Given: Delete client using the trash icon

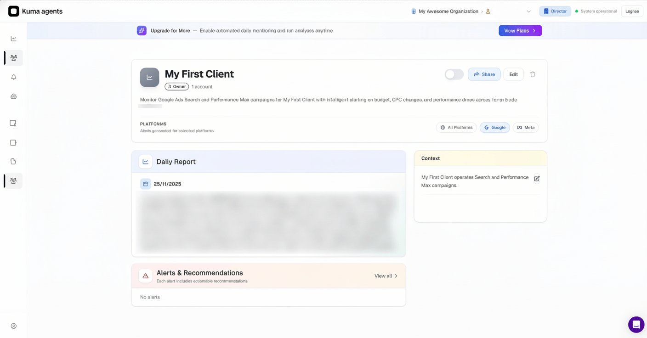Looking at the screenshot, I should pos(533,74).
